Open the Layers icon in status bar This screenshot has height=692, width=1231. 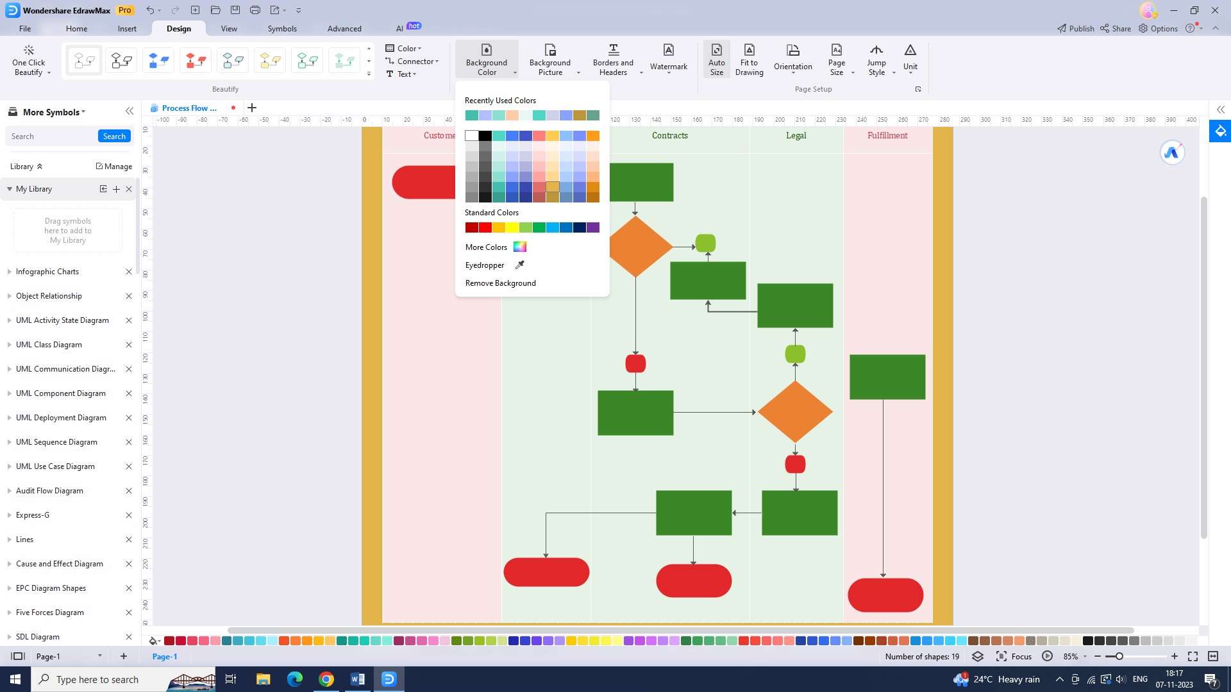978,656
